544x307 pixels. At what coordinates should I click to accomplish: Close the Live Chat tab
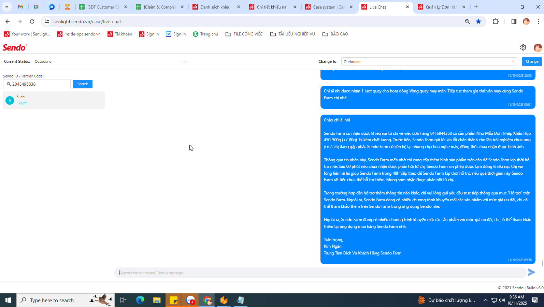coord(407,7)
